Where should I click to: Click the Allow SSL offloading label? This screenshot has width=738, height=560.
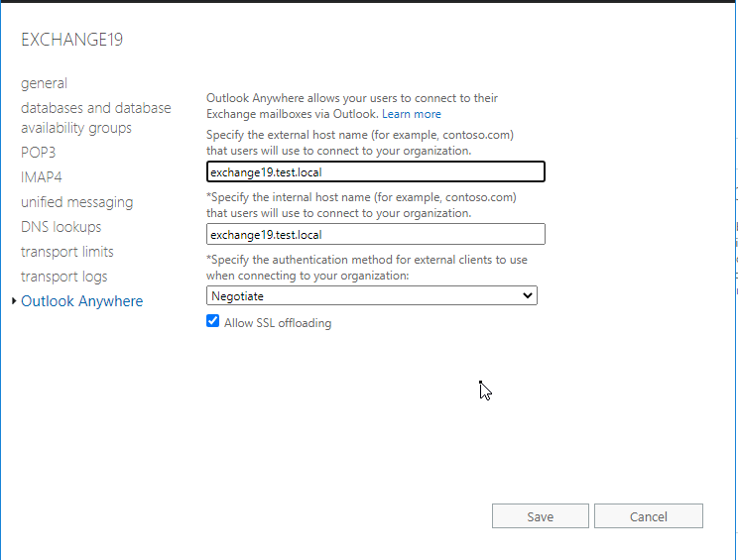278,323
